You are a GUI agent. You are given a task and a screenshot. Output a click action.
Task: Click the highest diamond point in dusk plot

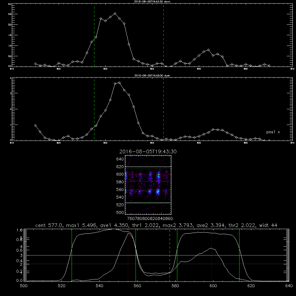[119, 83]
